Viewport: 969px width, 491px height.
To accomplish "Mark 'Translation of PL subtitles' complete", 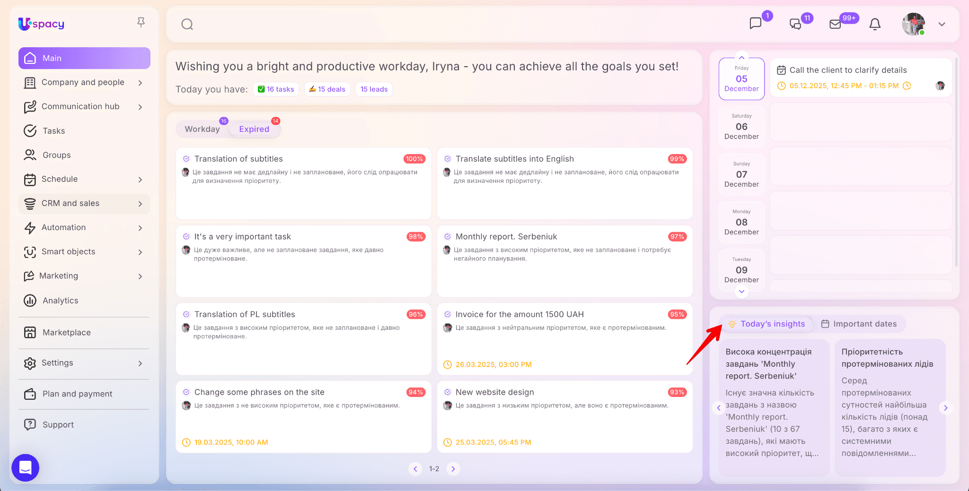I will 186,314.
